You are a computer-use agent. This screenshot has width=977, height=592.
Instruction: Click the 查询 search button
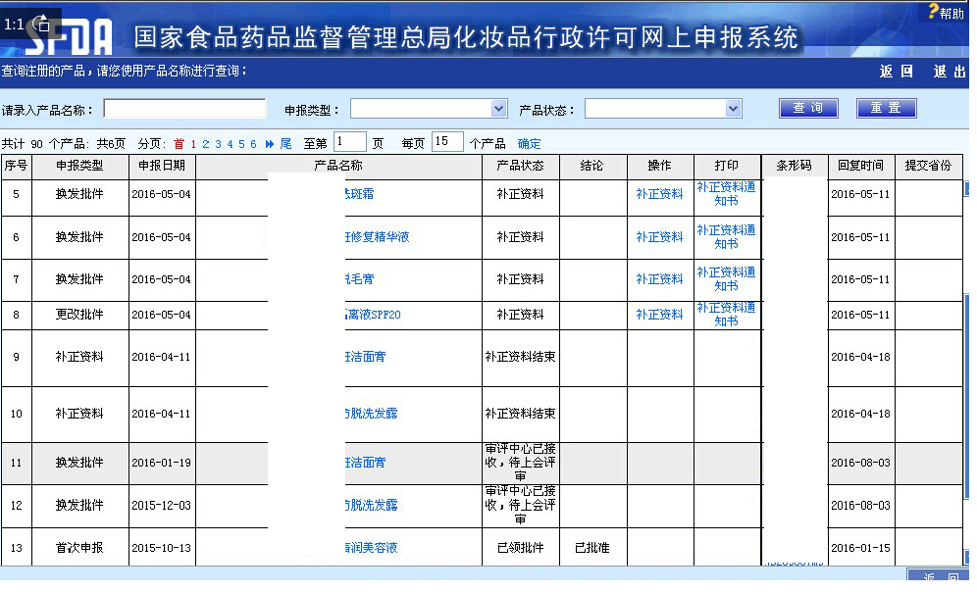808,109
